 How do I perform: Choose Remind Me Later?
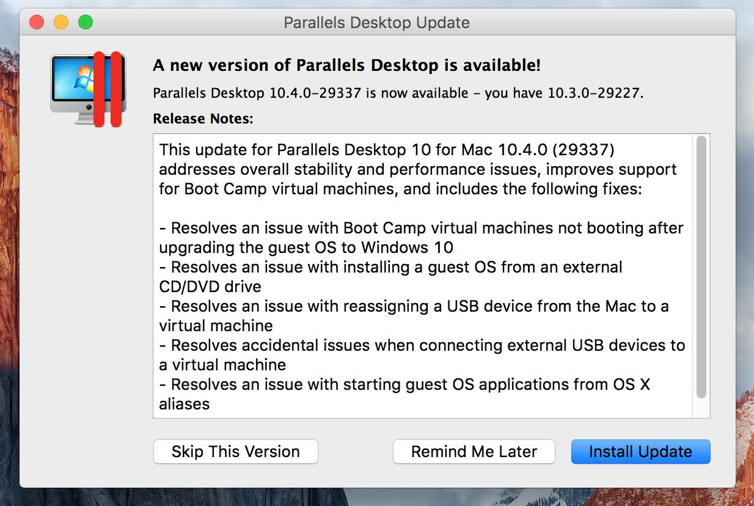click(x=474, y=452)
